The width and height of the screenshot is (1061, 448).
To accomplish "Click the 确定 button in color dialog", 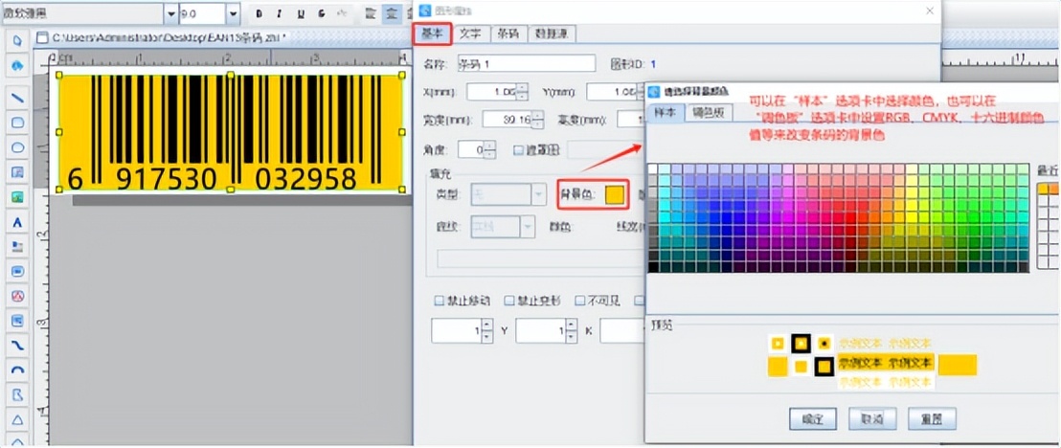I will [x=813, y=419].
